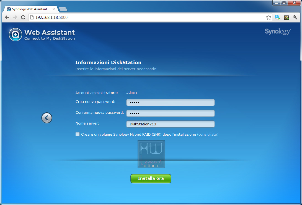
Task: Click the Account amministratore label
Action: [97, 93]
